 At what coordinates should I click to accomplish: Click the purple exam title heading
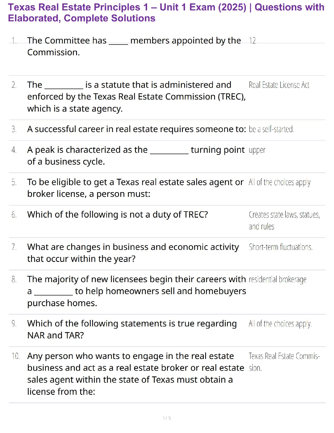pos(166,13)
